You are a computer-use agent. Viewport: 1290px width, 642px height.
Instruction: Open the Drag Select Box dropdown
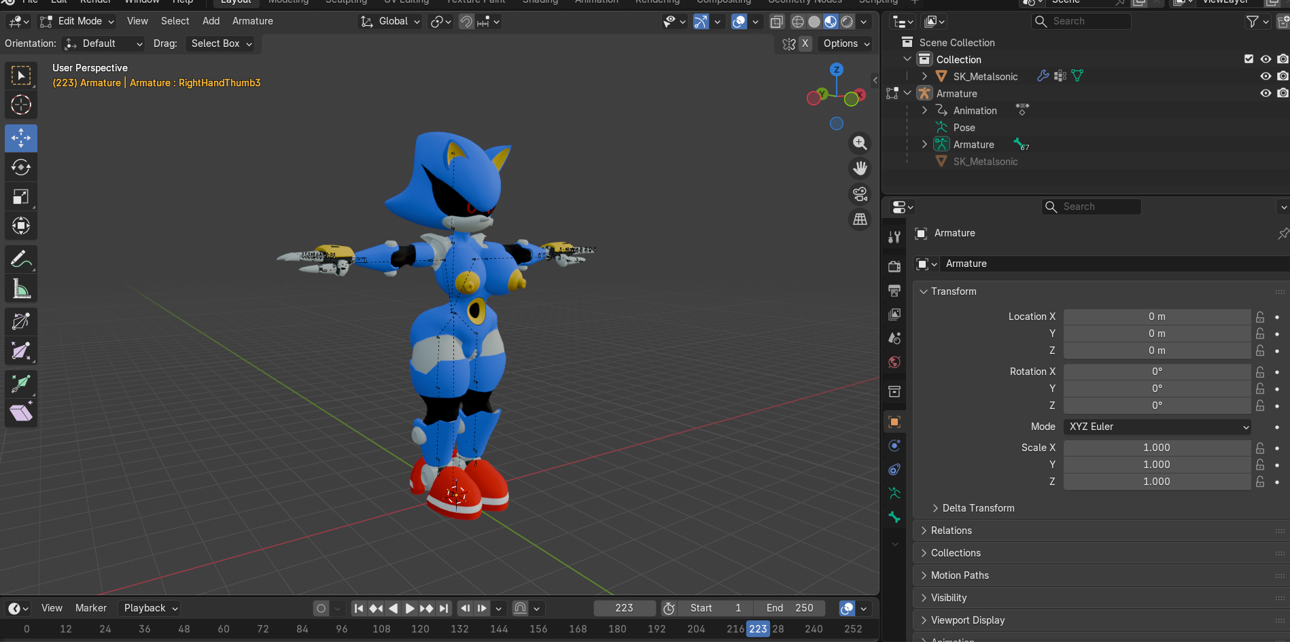coord(221,43)
